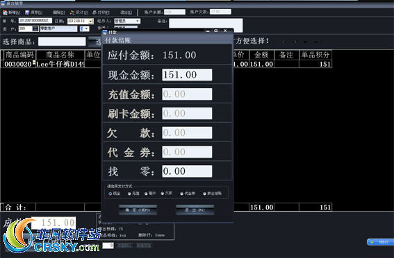
Task: Click the 现金金额 cash amount field
Action: tap(187, 75)
